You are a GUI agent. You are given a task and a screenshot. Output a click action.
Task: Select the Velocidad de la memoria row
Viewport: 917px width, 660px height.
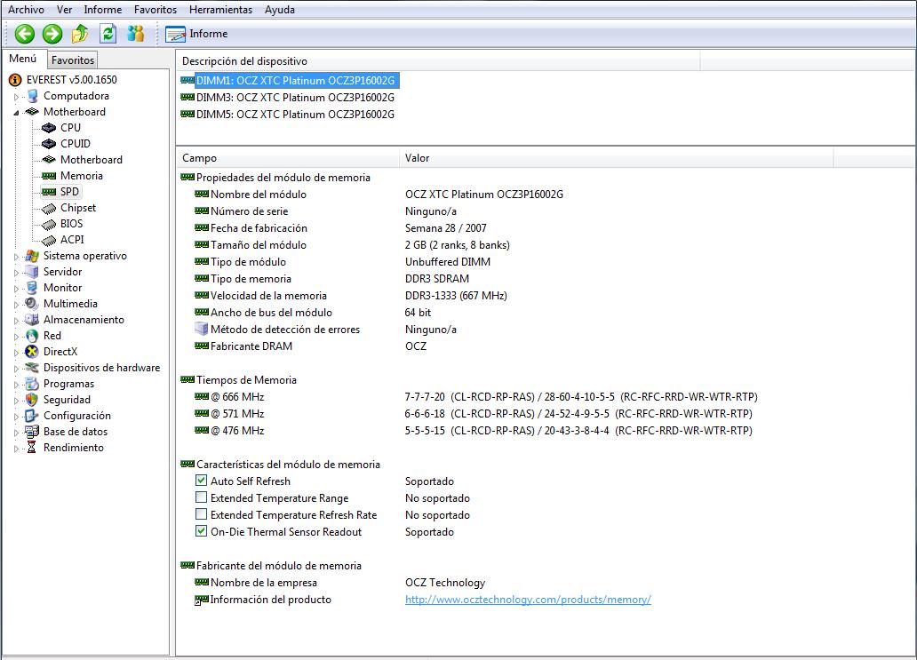[351, 296]
